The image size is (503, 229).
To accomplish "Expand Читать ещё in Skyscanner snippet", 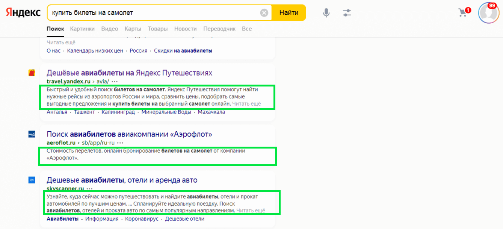I will tap(251, 211).
